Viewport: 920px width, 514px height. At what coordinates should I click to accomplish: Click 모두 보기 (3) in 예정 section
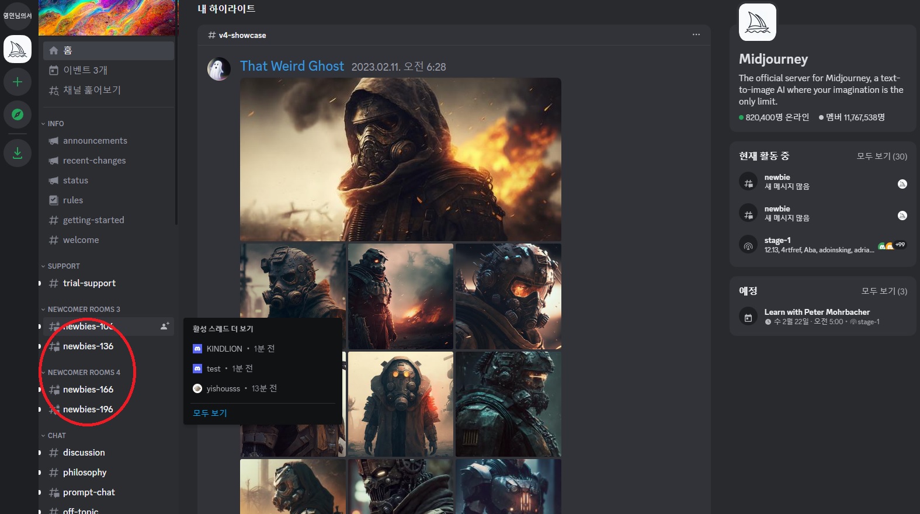[x=884, y=291]
